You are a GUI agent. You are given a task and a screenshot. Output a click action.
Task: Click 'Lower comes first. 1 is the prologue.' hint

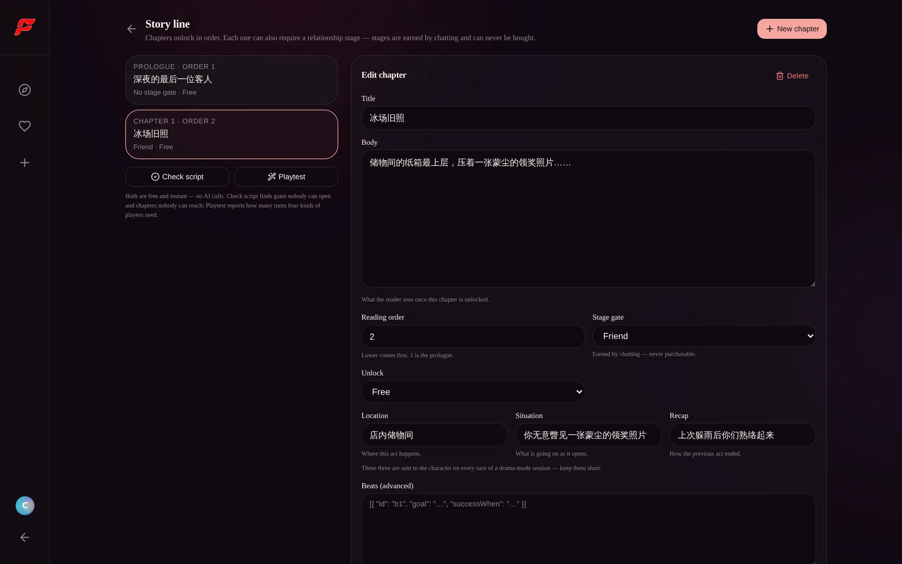(407, 355)
